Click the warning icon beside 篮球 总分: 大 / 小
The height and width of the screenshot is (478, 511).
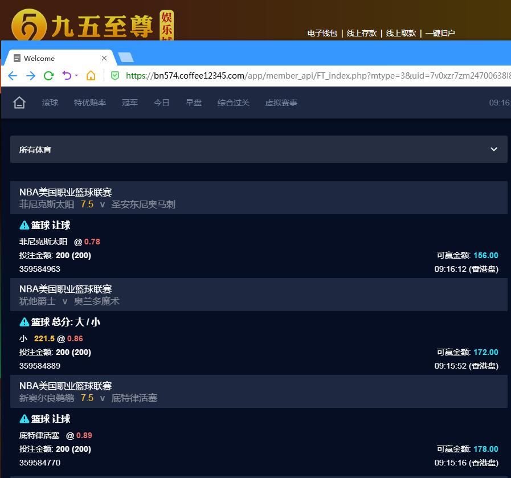click(x=24, y=322)
